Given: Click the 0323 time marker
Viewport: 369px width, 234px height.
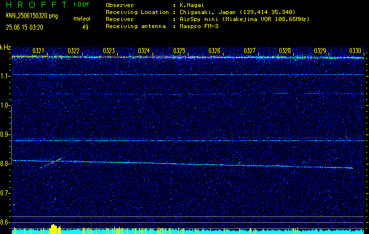Looking at the screenshot, I should point(109,51).
